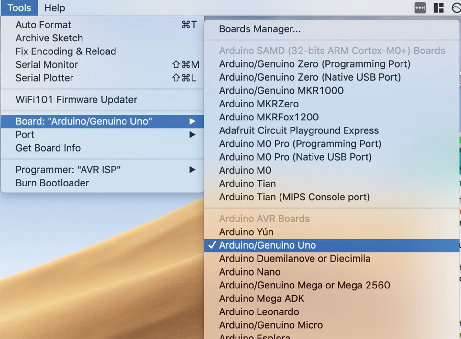461x339 pixels.
Task: Select Arduino Tian board
Action: [332, 183]
